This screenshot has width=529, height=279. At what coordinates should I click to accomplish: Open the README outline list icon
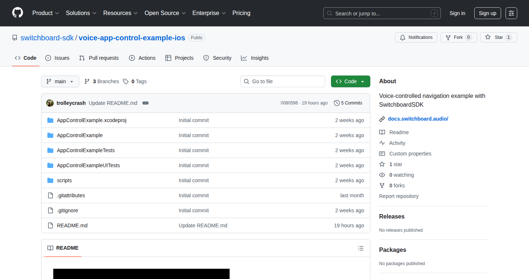(361, 248)
